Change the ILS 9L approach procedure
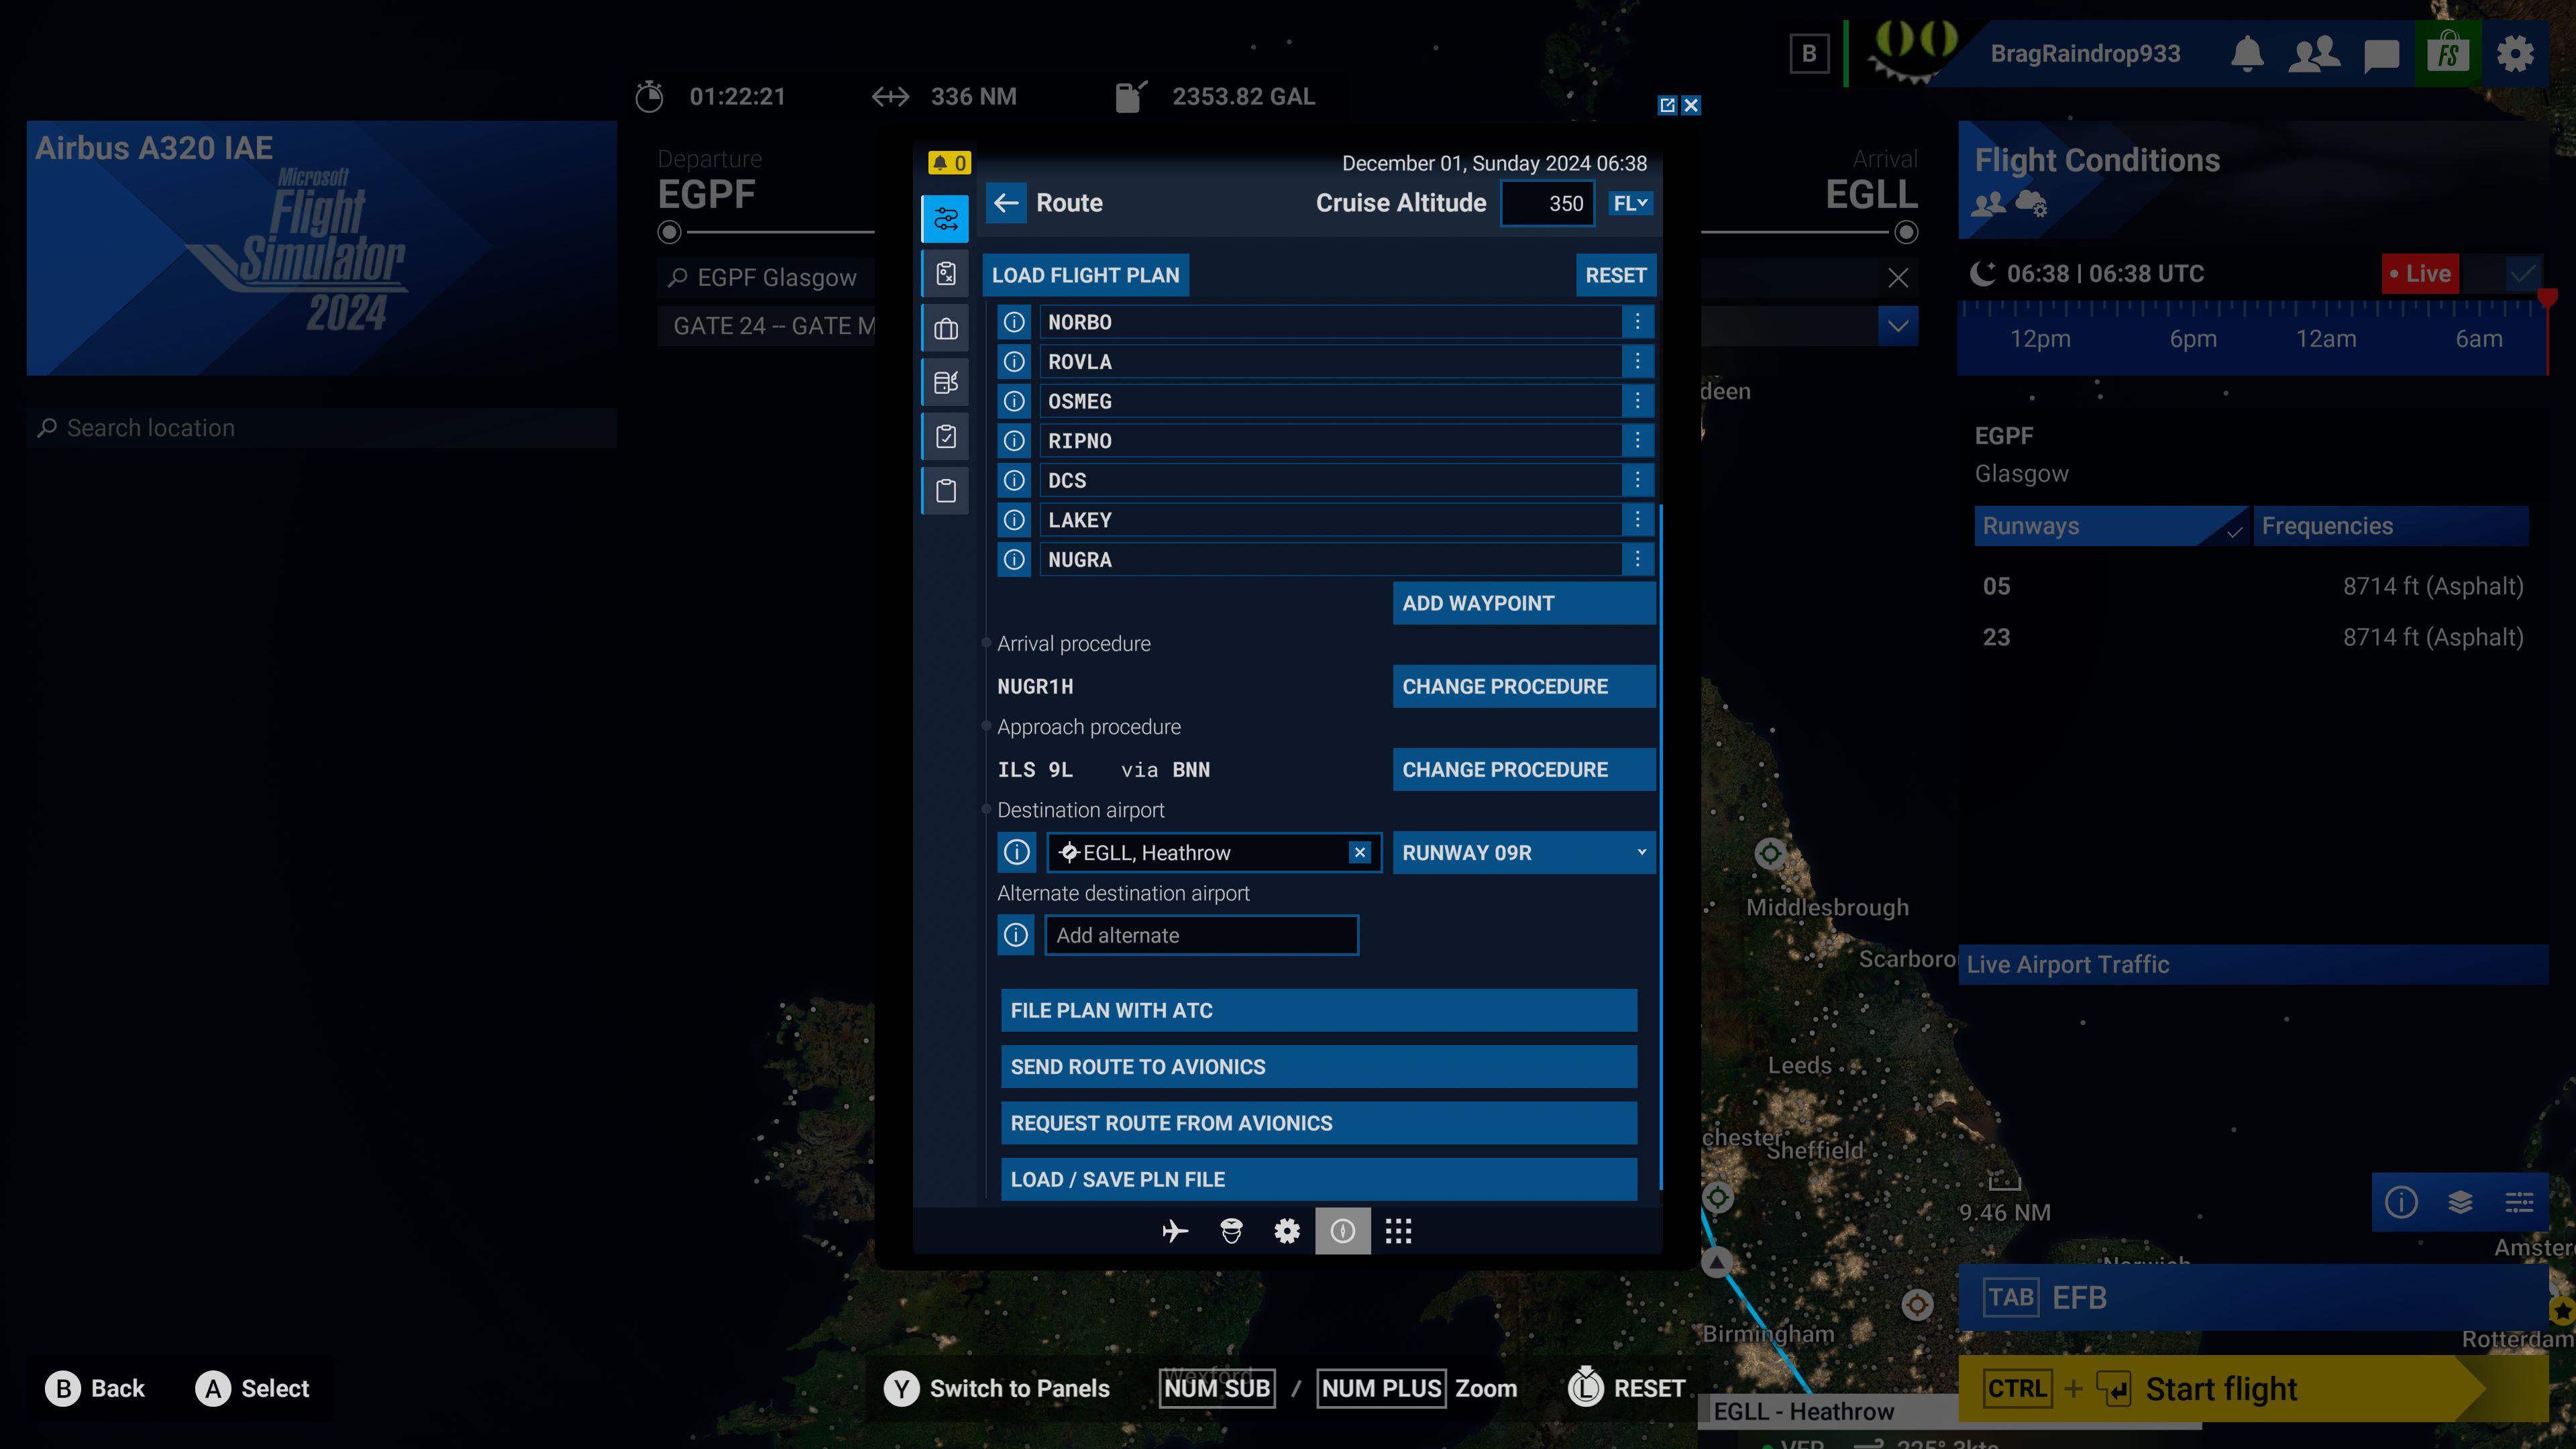2576x1449 pixels. [x=1523, y=769]
